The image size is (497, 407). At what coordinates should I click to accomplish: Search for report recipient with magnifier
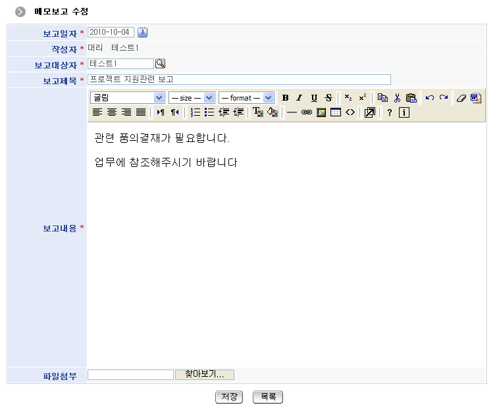[160, 64]
